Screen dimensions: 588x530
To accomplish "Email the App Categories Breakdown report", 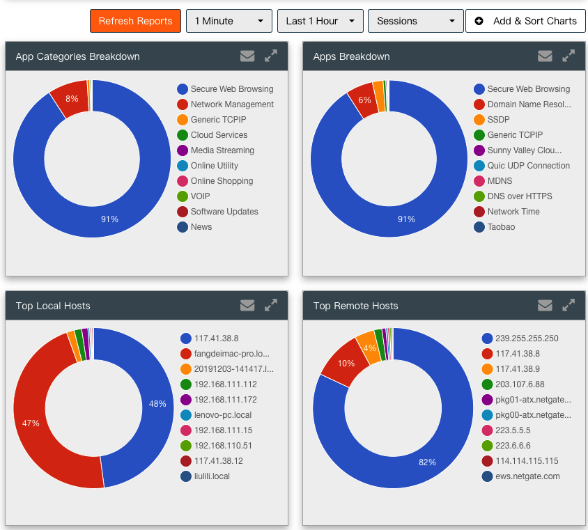I will 247,56.
